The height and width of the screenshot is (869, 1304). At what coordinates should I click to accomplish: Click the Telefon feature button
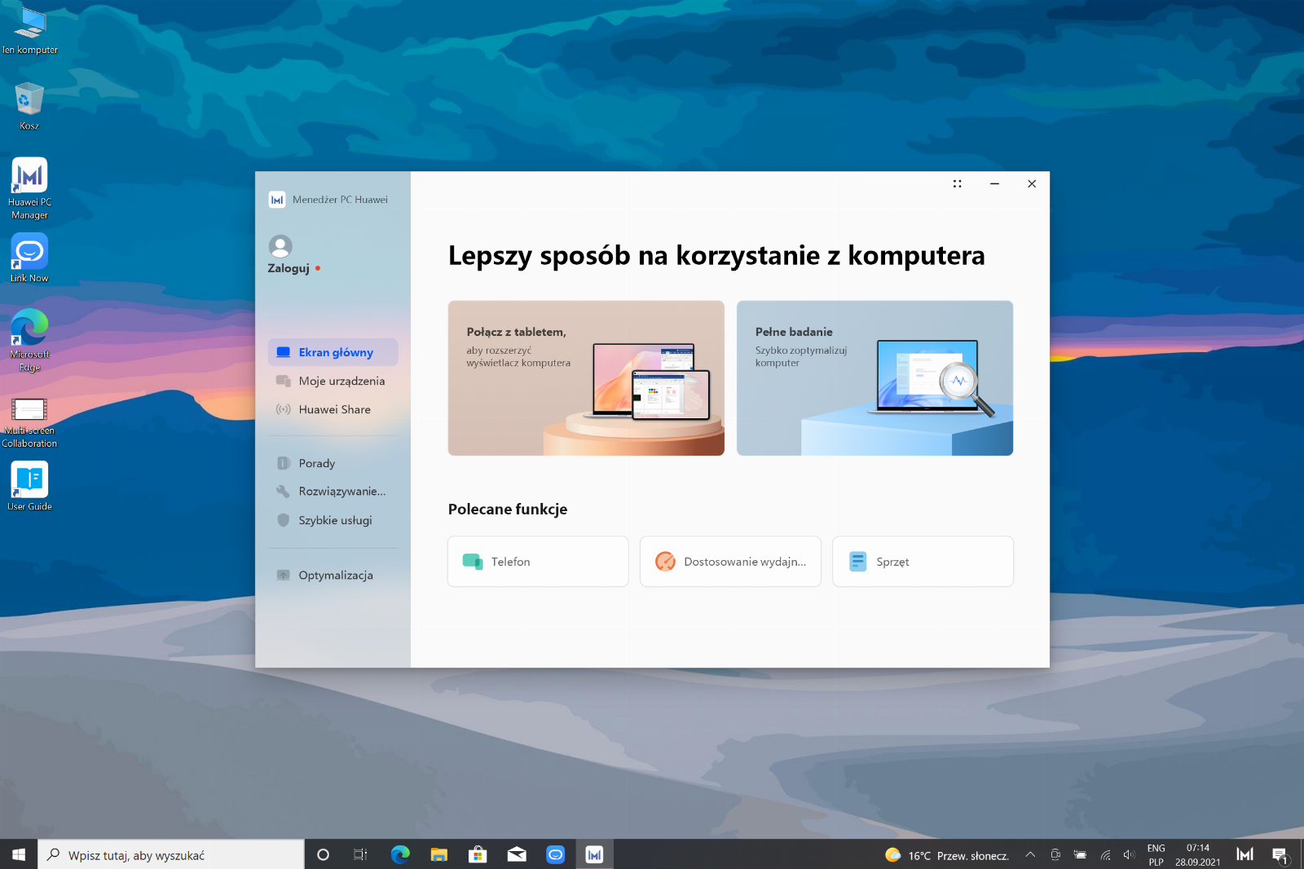coord(538,562)
